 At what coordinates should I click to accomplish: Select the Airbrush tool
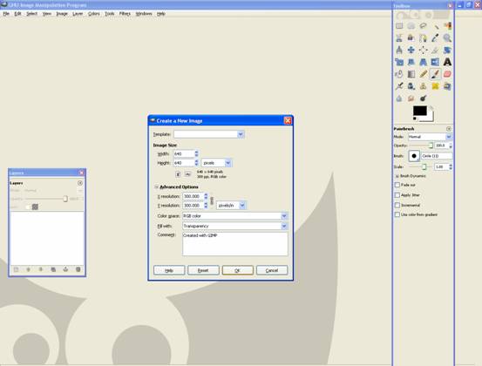tap(399, 86)
